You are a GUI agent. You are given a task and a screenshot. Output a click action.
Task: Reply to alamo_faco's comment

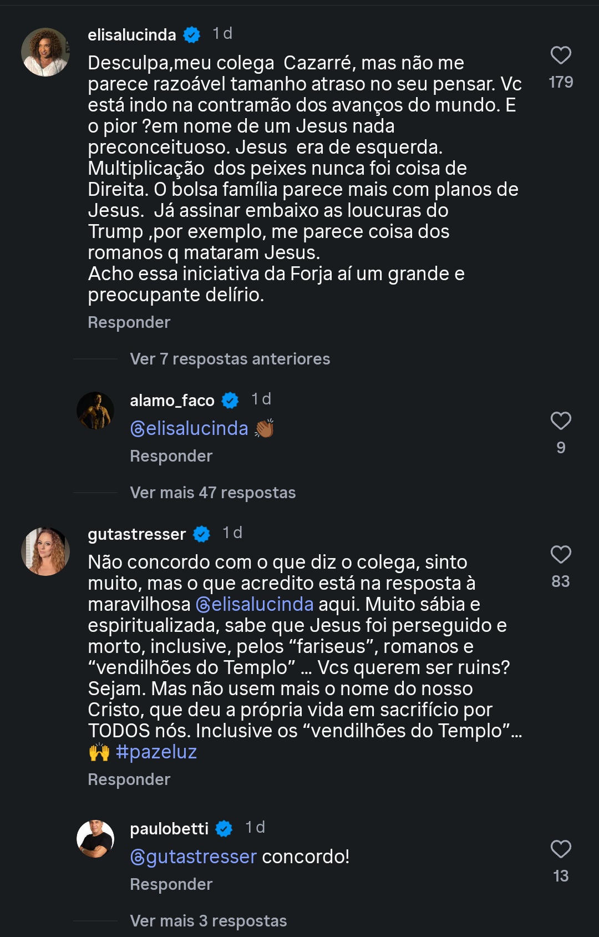point(171,457)
